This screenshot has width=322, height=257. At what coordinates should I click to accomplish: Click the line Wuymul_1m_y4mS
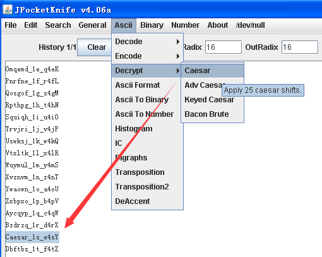(x=32, y=165)
